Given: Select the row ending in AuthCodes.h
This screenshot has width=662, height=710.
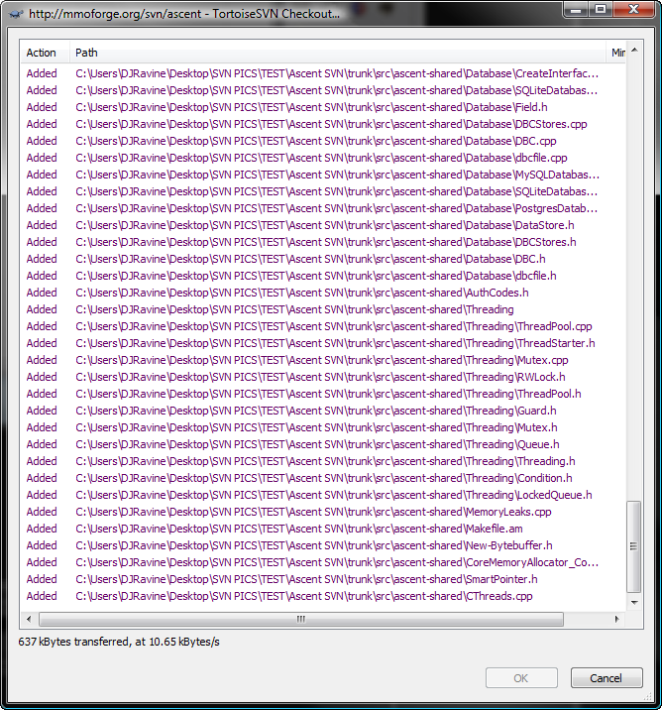Looking at the screenshot, I should pyautogui.click(x=323, y=293).
